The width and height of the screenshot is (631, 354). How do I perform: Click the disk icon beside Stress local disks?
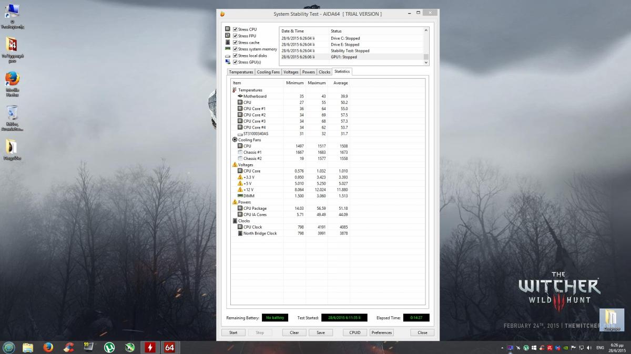point(228,56)
